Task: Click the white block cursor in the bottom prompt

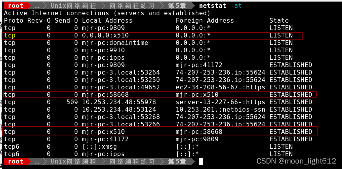Action: [201, 162]
